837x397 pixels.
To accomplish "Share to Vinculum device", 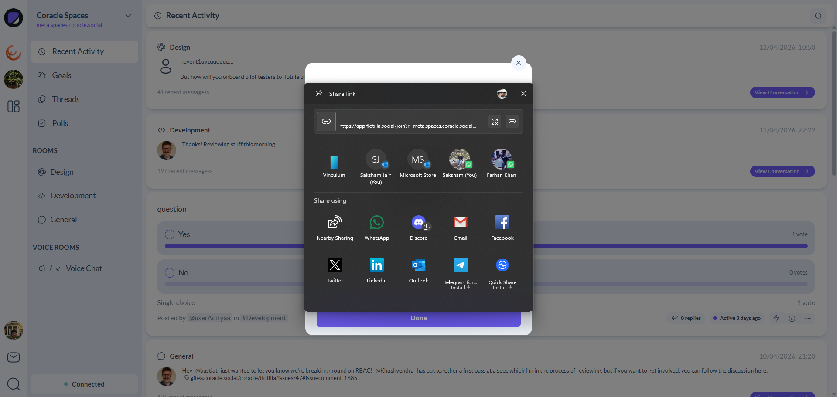I will coord(334,165).
